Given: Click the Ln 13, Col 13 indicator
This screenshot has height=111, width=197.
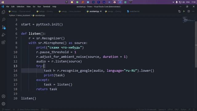Looking at the screenshot, I should (146, 109).
